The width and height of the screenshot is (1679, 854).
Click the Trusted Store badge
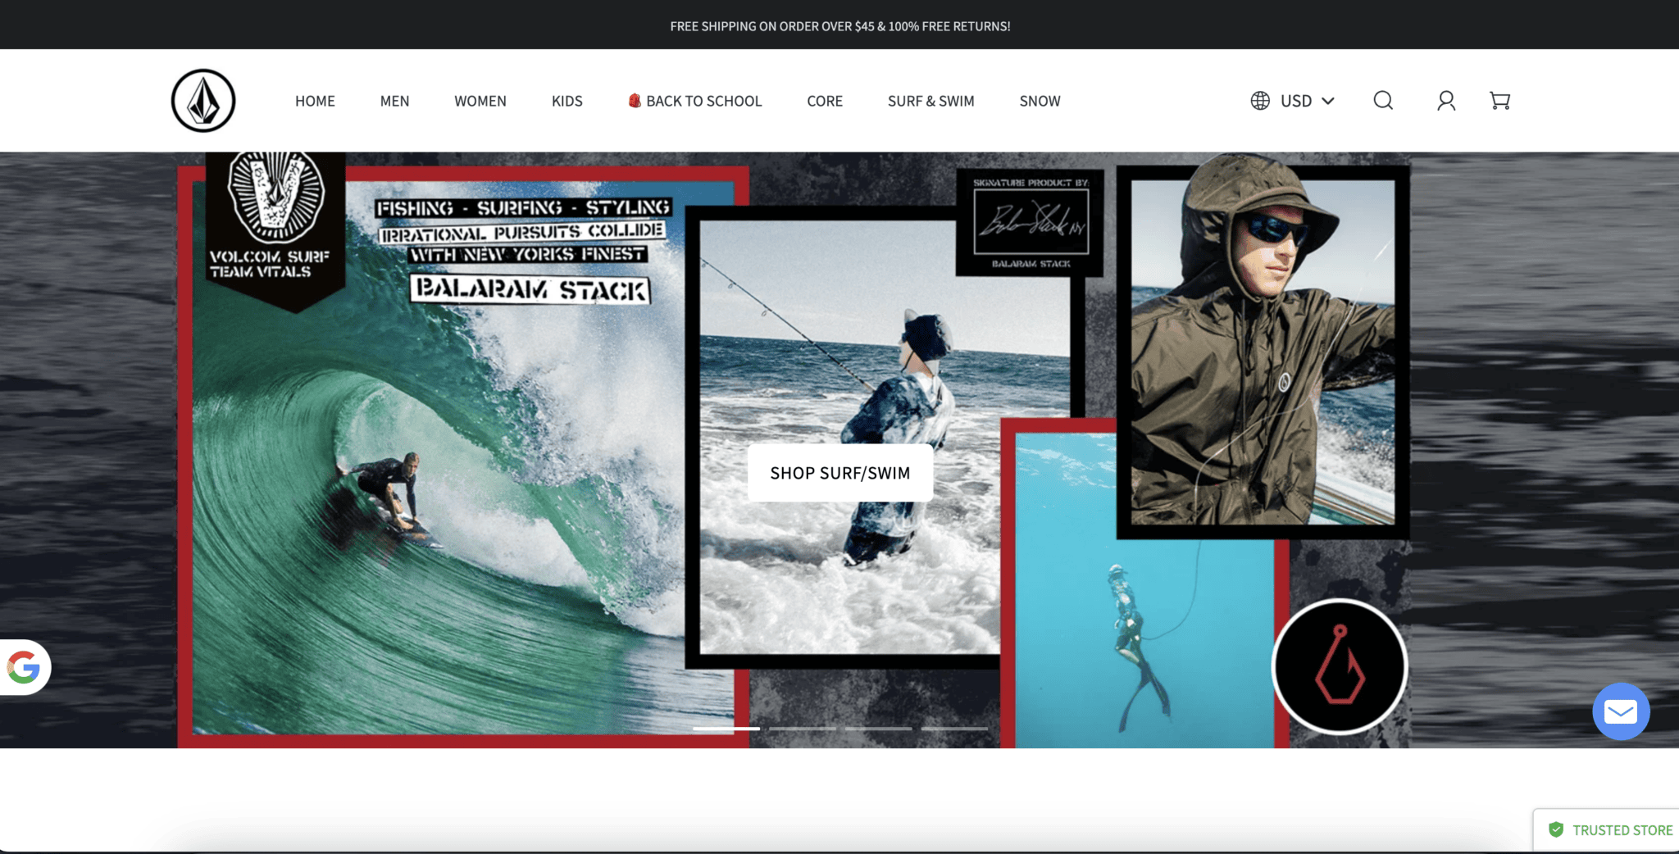coord(1611,830)
